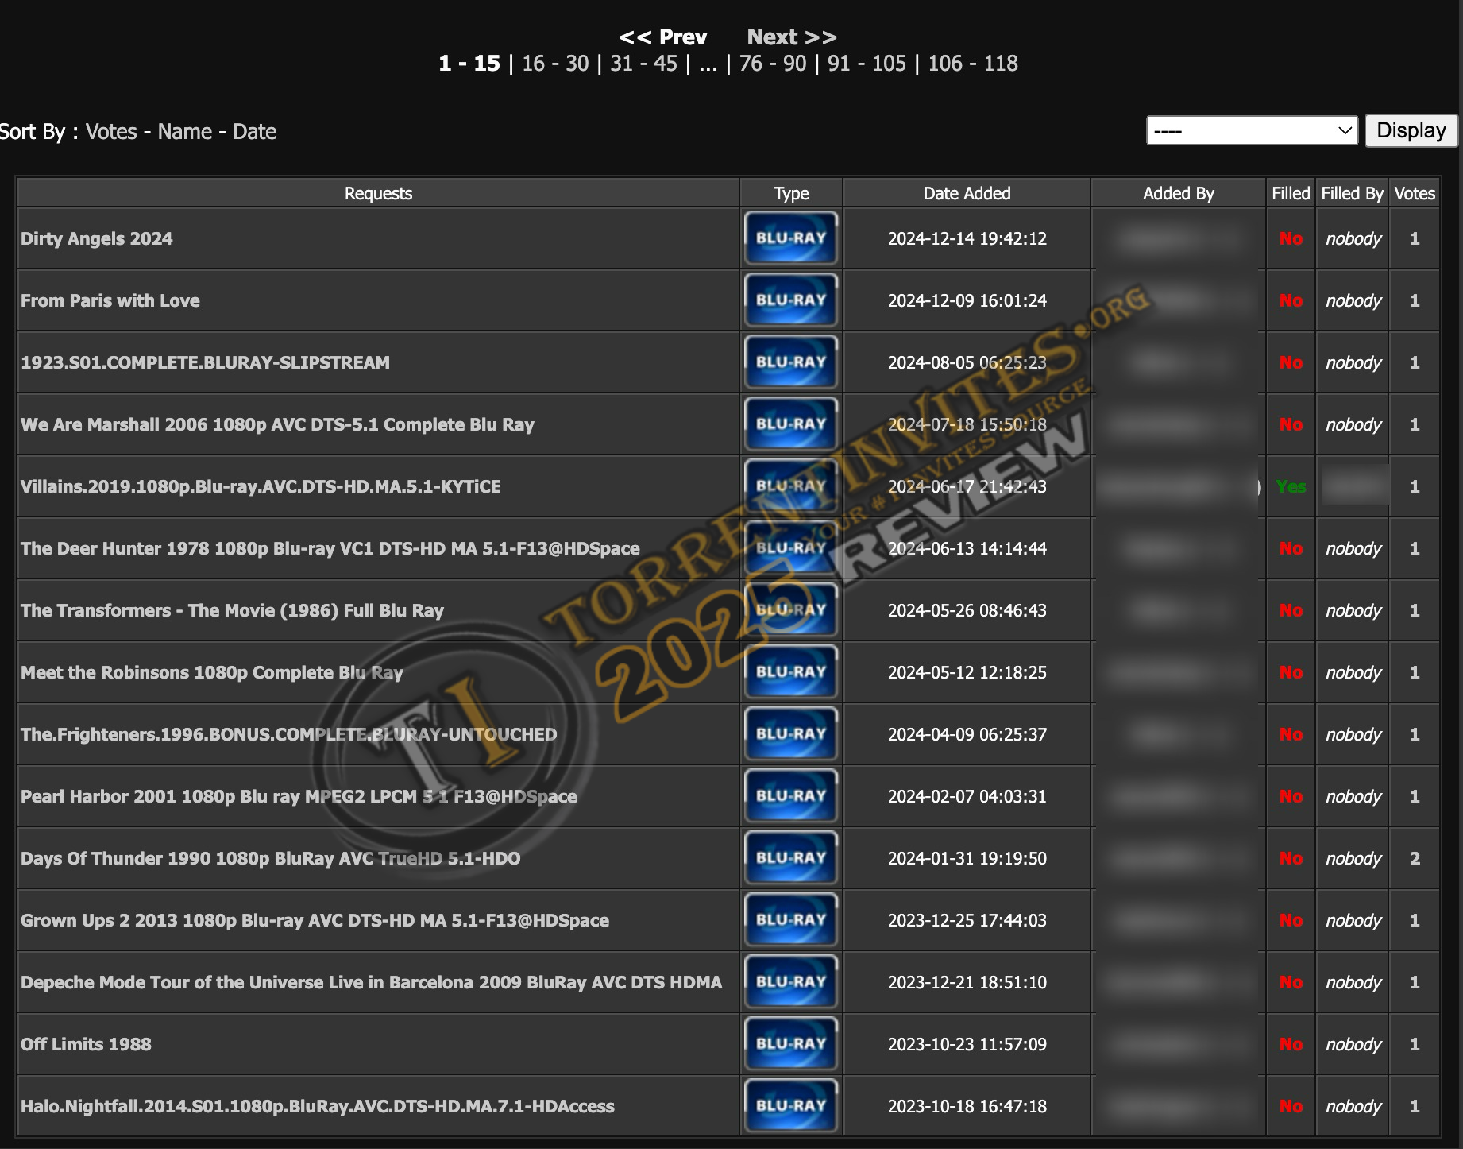Screen dimensions: 1463x1149
Task: Jump to requests page 16 - 30
Action: (555, 64)
